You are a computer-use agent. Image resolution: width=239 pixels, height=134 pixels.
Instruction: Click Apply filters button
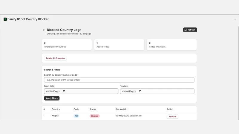coord(52,98)
